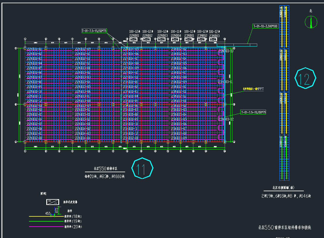Image resolution: width=324 pixels, height=238 pixels.
Task: Select the 22NB03 inverter symbol
Action: point(162,39)
